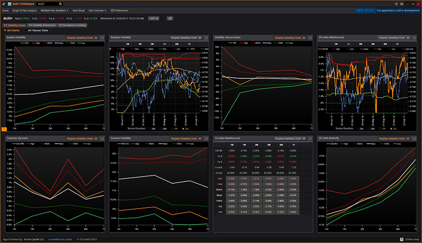
Task: Click the refresh icon next to LIVE
Action: 170,18
